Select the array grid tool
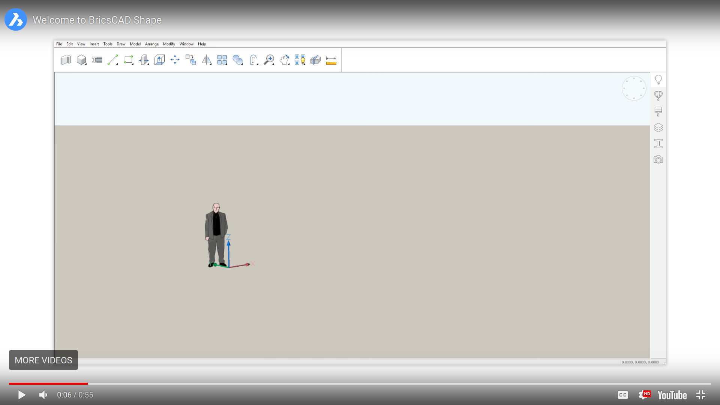Screen dimensions: 720x405 click(222, 60)
